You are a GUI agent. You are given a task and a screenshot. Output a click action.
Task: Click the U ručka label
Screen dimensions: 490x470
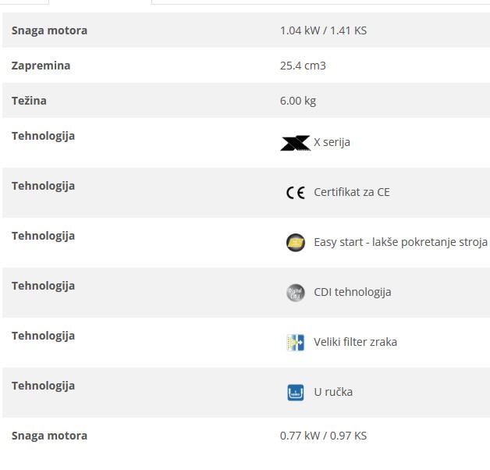pyautogui.click(x=333, y=392)
